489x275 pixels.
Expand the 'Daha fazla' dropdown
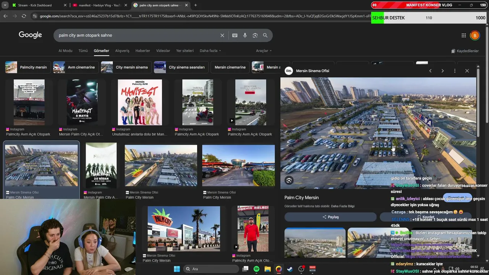tap(210, 51)
